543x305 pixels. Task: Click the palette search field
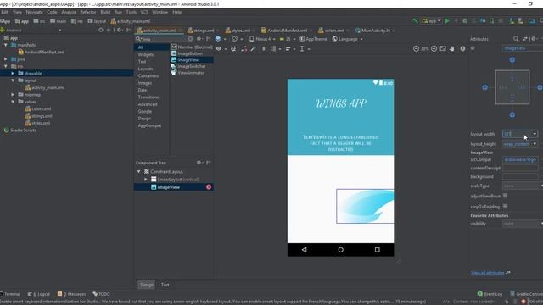[164, 39]
